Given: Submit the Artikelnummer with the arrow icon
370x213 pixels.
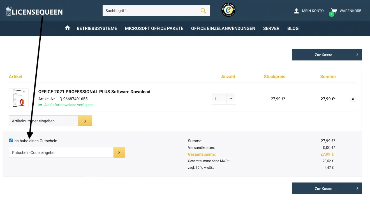Looking at the screenshot, I should click(85, 121).
